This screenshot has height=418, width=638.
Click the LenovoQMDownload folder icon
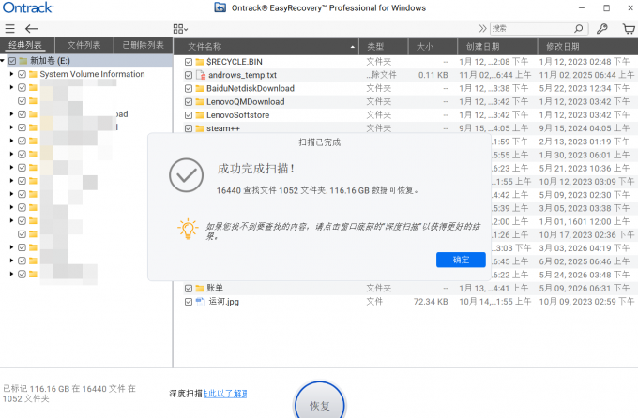tap(199, 101)
